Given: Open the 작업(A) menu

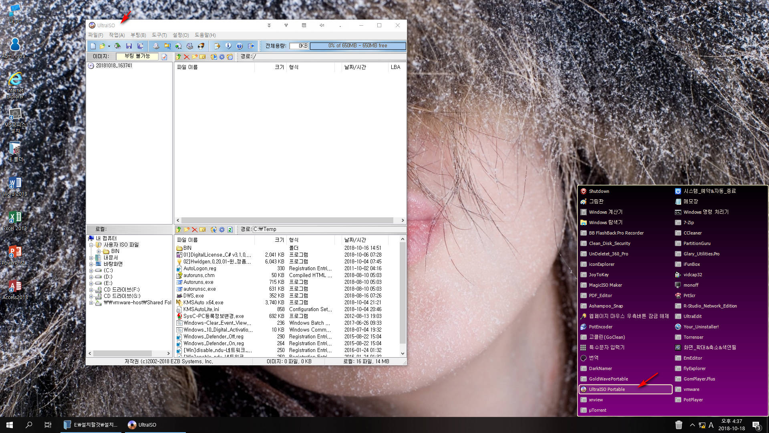Looking at the screenshot, I should pos(117,35).
